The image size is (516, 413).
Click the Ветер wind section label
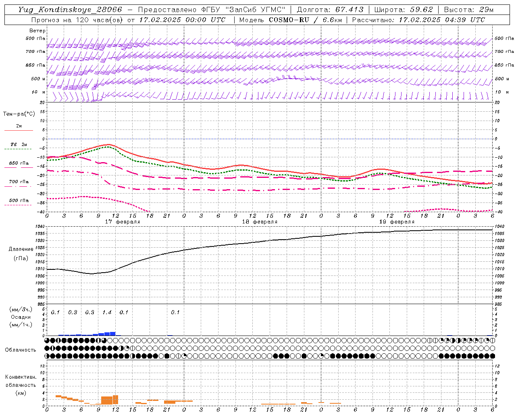[37, 31]
